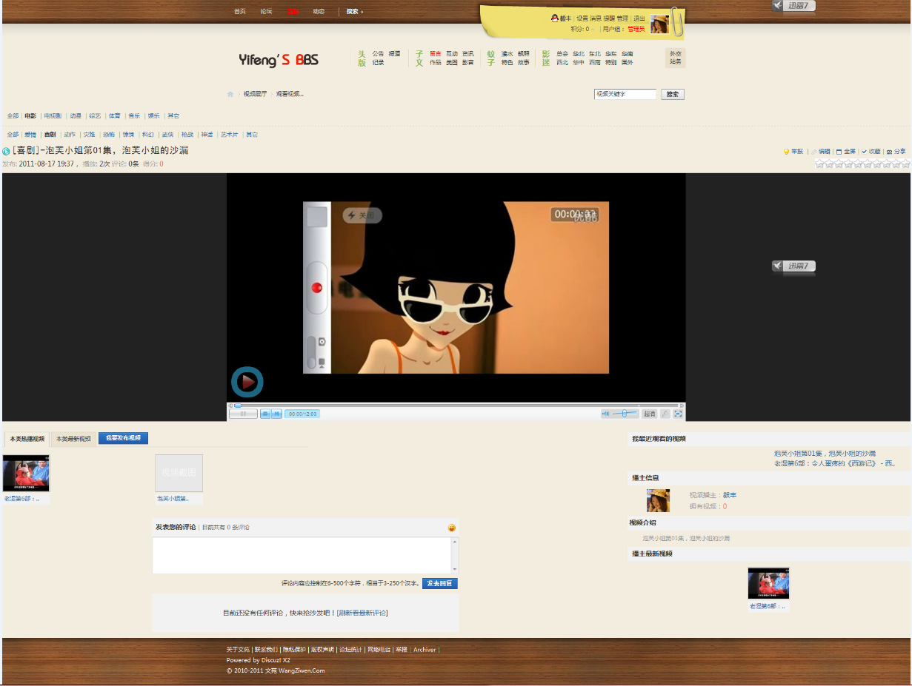Click 设置 in the user sticky note
The height and width of the screenshot is (686, 912).
tap(582, 19)
